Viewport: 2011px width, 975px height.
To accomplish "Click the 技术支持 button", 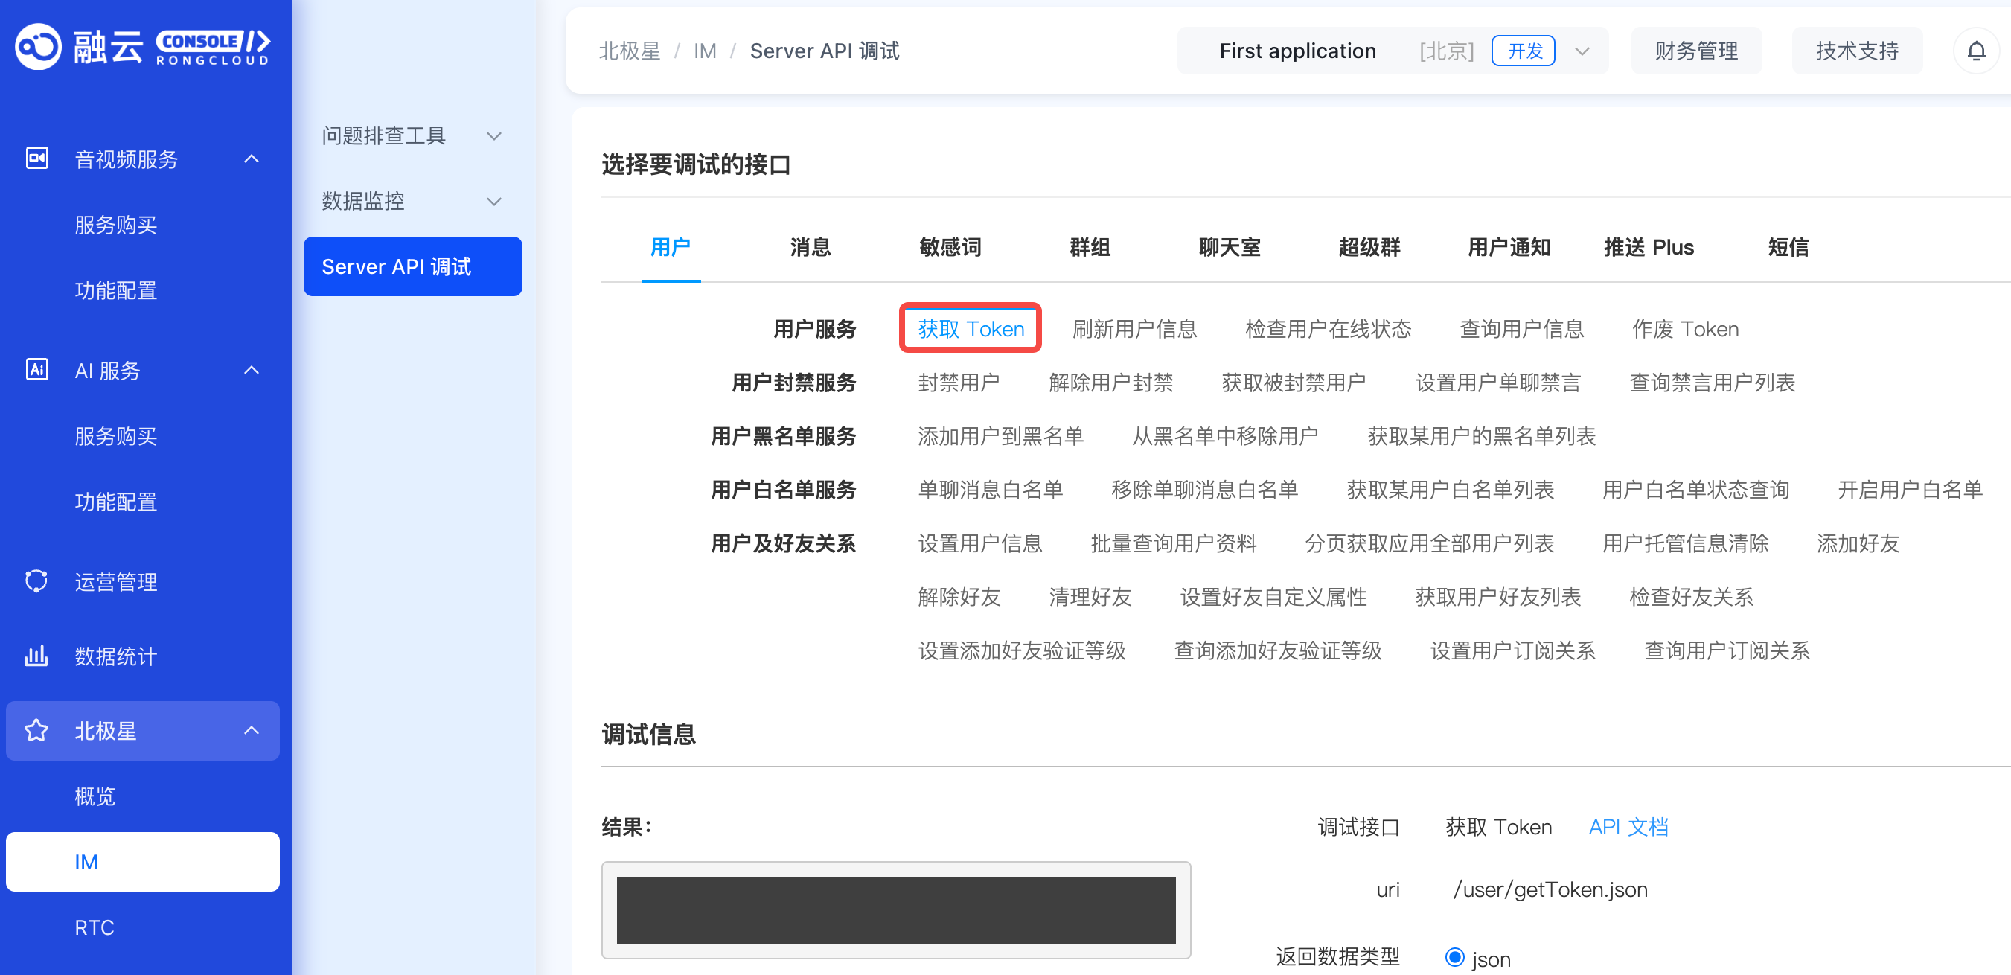I will (x=1857, y=50).
